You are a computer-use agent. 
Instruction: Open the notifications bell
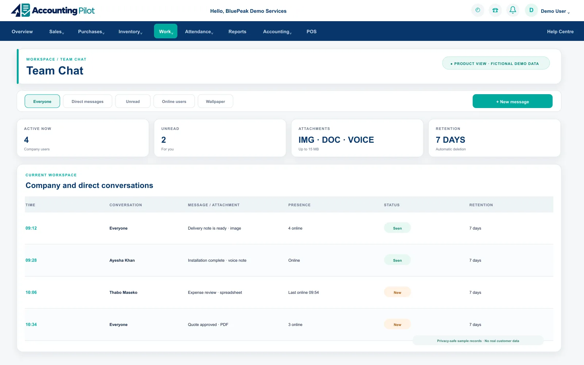tap(513, 10)
